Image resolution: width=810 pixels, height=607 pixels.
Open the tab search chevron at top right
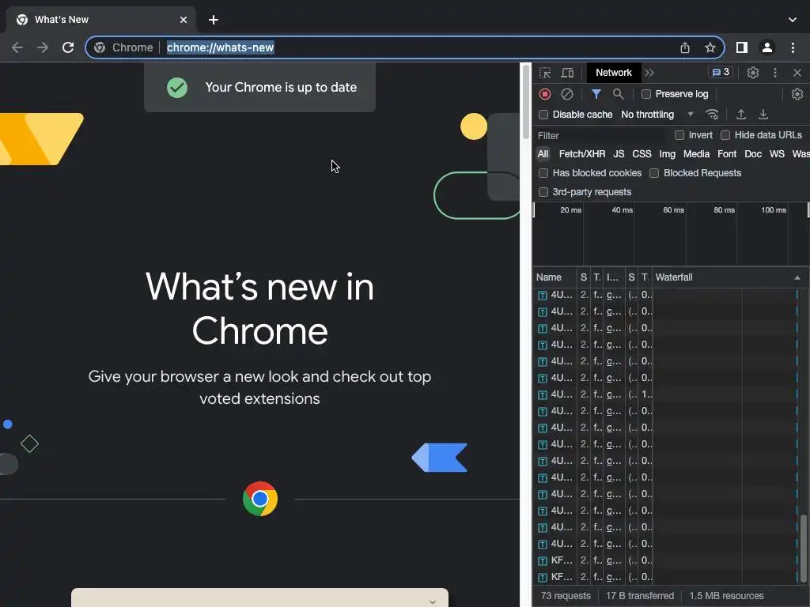point(793,20)
